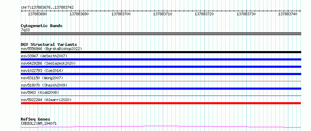Click ruler position 137883740

(288, 14)
